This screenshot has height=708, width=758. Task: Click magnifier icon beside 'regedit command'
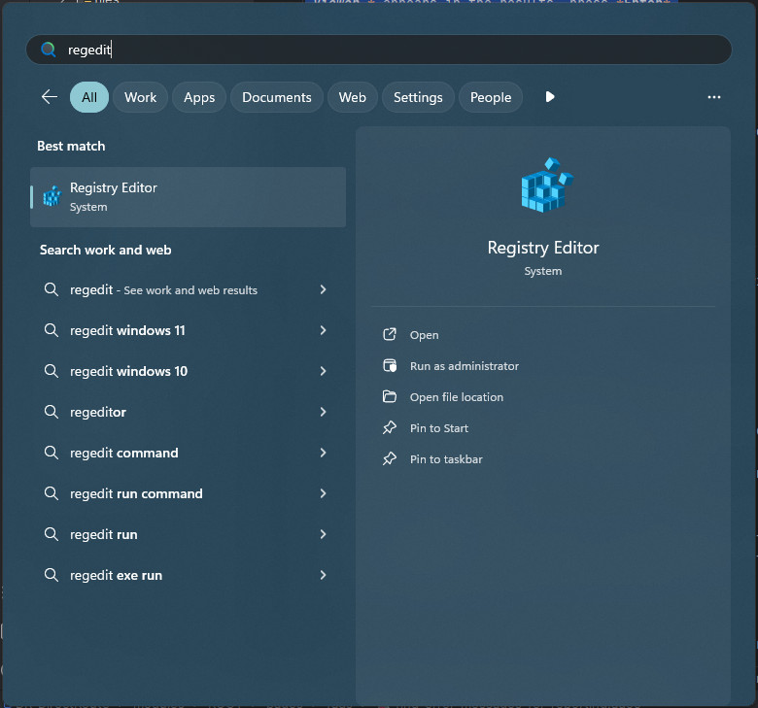[52, 453]
